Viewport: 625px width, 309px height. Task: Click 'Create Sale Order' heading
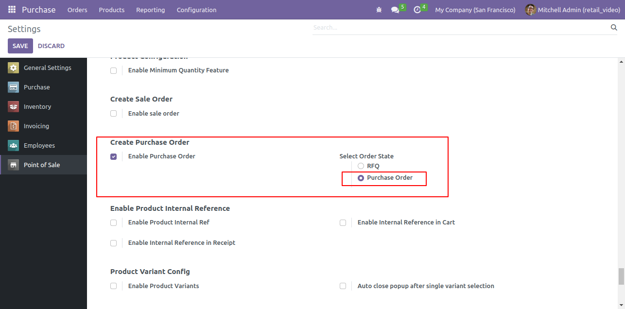pos(141,99)
